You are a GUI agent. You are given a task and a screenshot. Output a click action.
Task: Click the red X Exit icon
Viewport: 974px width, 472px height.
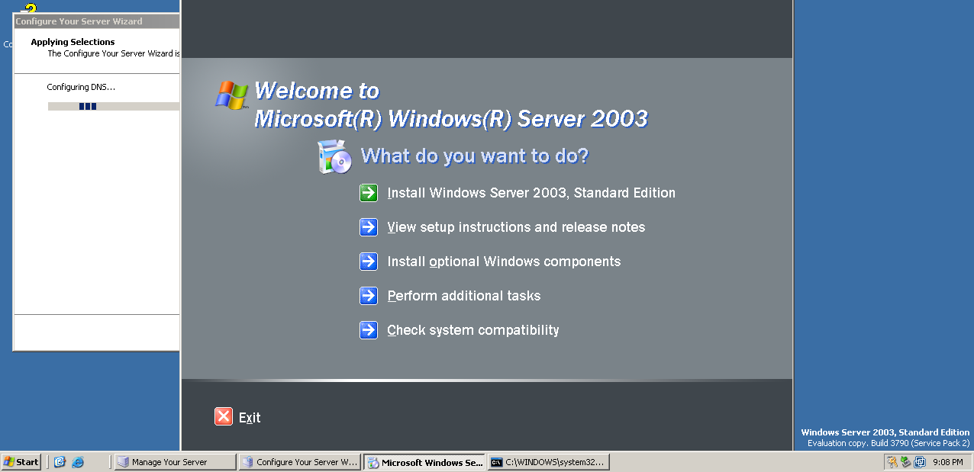[224, 416]
